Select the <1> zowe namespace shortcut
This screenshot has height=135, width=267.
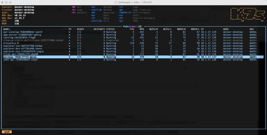77,10
